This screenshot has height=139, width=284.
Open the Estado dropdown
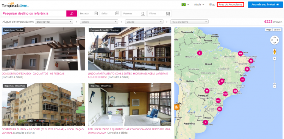pos(99,22)
